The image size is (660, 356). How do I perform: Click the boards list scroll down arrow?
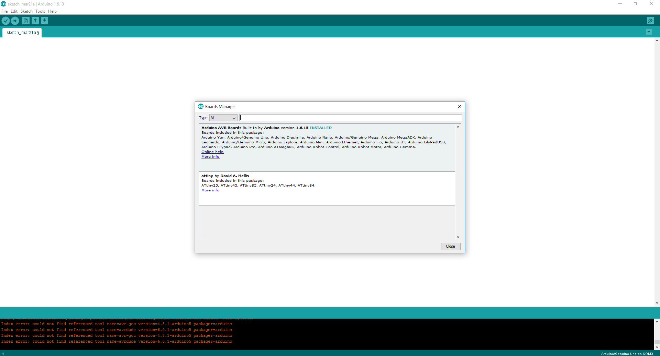tap(458, 237)
